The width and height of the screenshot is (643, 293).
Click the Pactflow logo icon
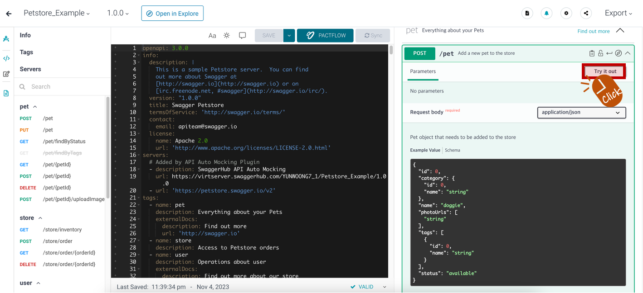coord(311,35)
